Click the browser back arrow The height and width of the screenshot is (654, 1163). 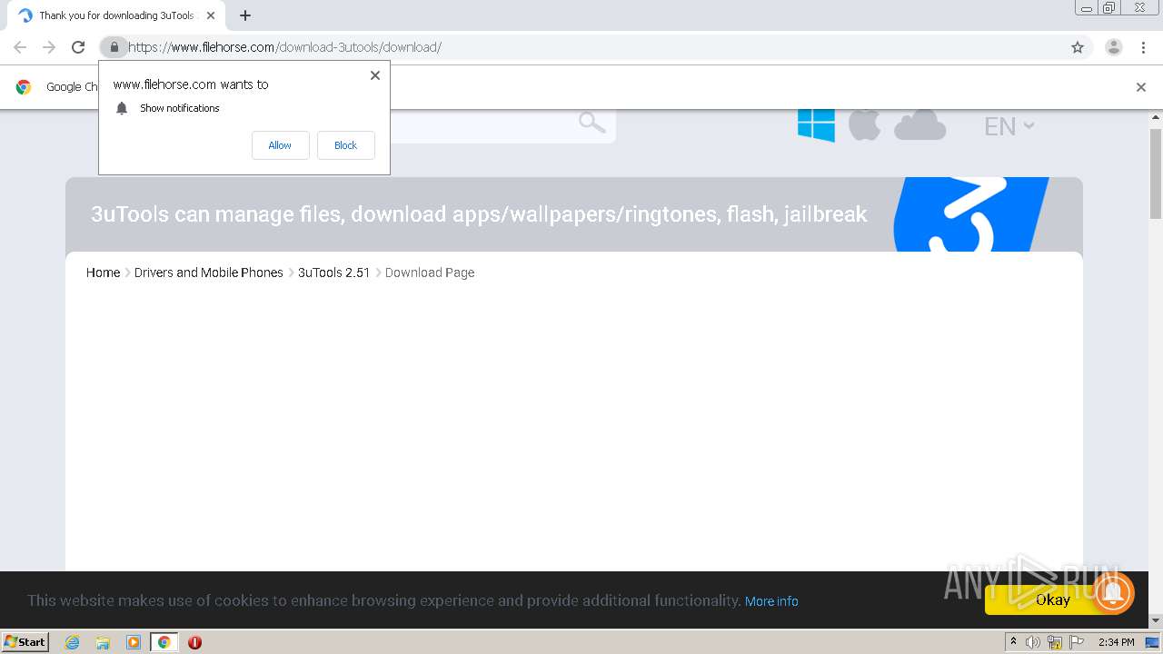[20, 47]
